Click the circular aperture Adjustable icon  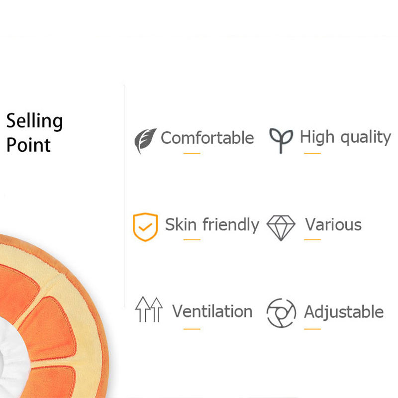click(281, 312)
